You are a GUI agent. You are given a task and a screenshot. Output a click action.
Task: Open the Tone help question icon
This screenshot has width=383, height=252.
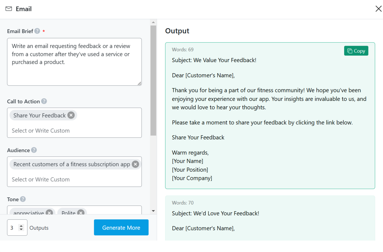[x=23, y=199]
